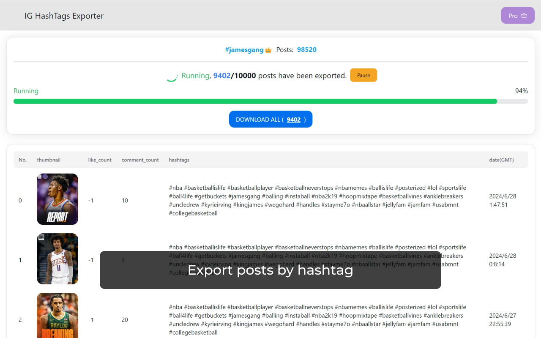Click the thumbnail column header

(49, 160)
